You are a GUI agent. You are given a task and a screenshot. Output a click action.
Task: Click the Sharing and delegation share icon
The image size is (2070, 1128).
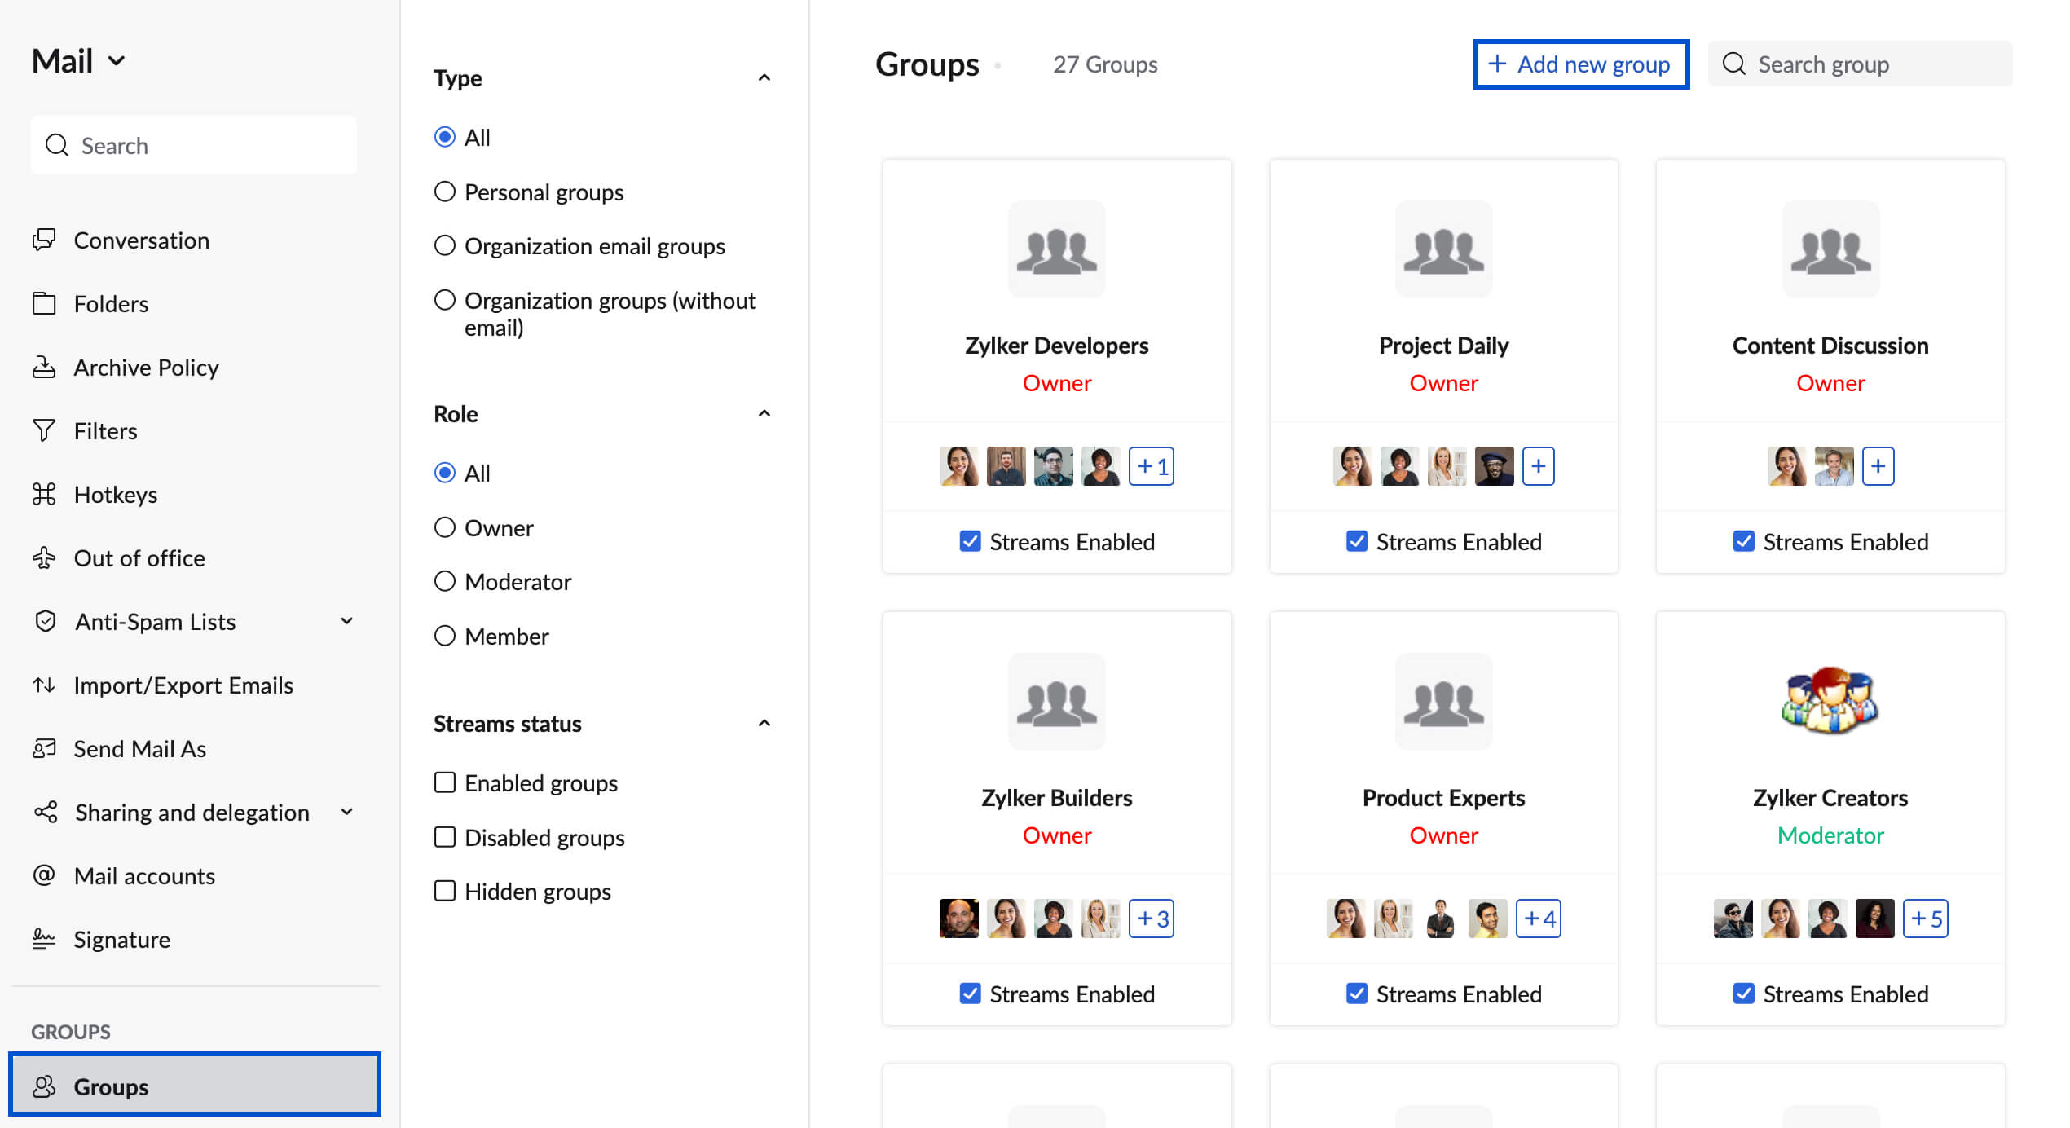click(x=46, y=812)
